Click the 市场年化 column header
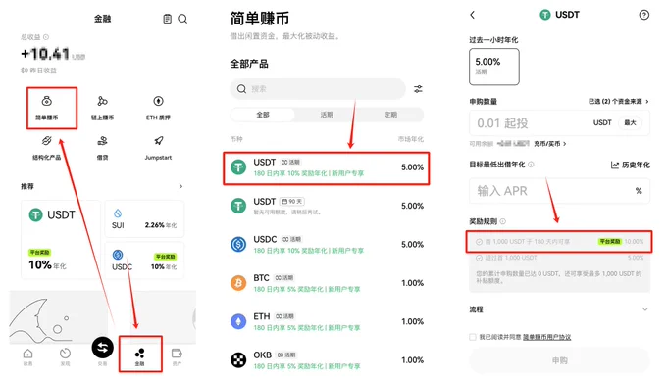This screenshot has height=379, width=667. click(x=410, y=139)
